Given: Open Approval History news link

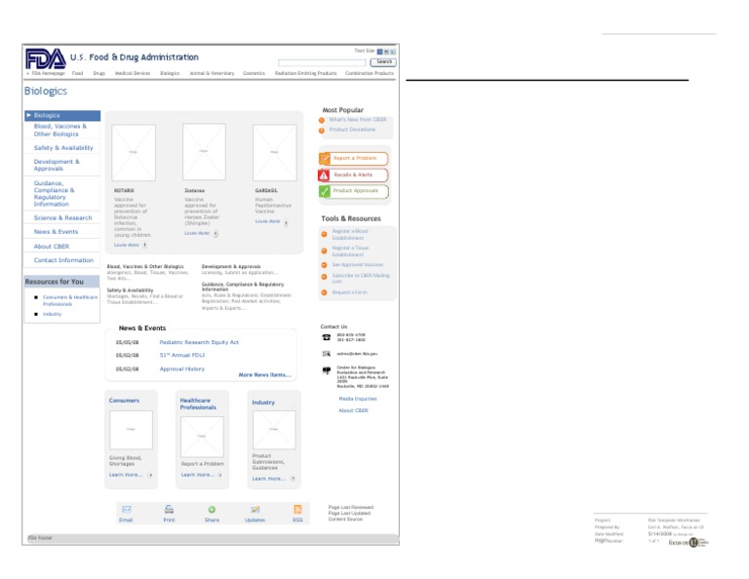Looking at the screenshot, I should [x=182, y=369].
